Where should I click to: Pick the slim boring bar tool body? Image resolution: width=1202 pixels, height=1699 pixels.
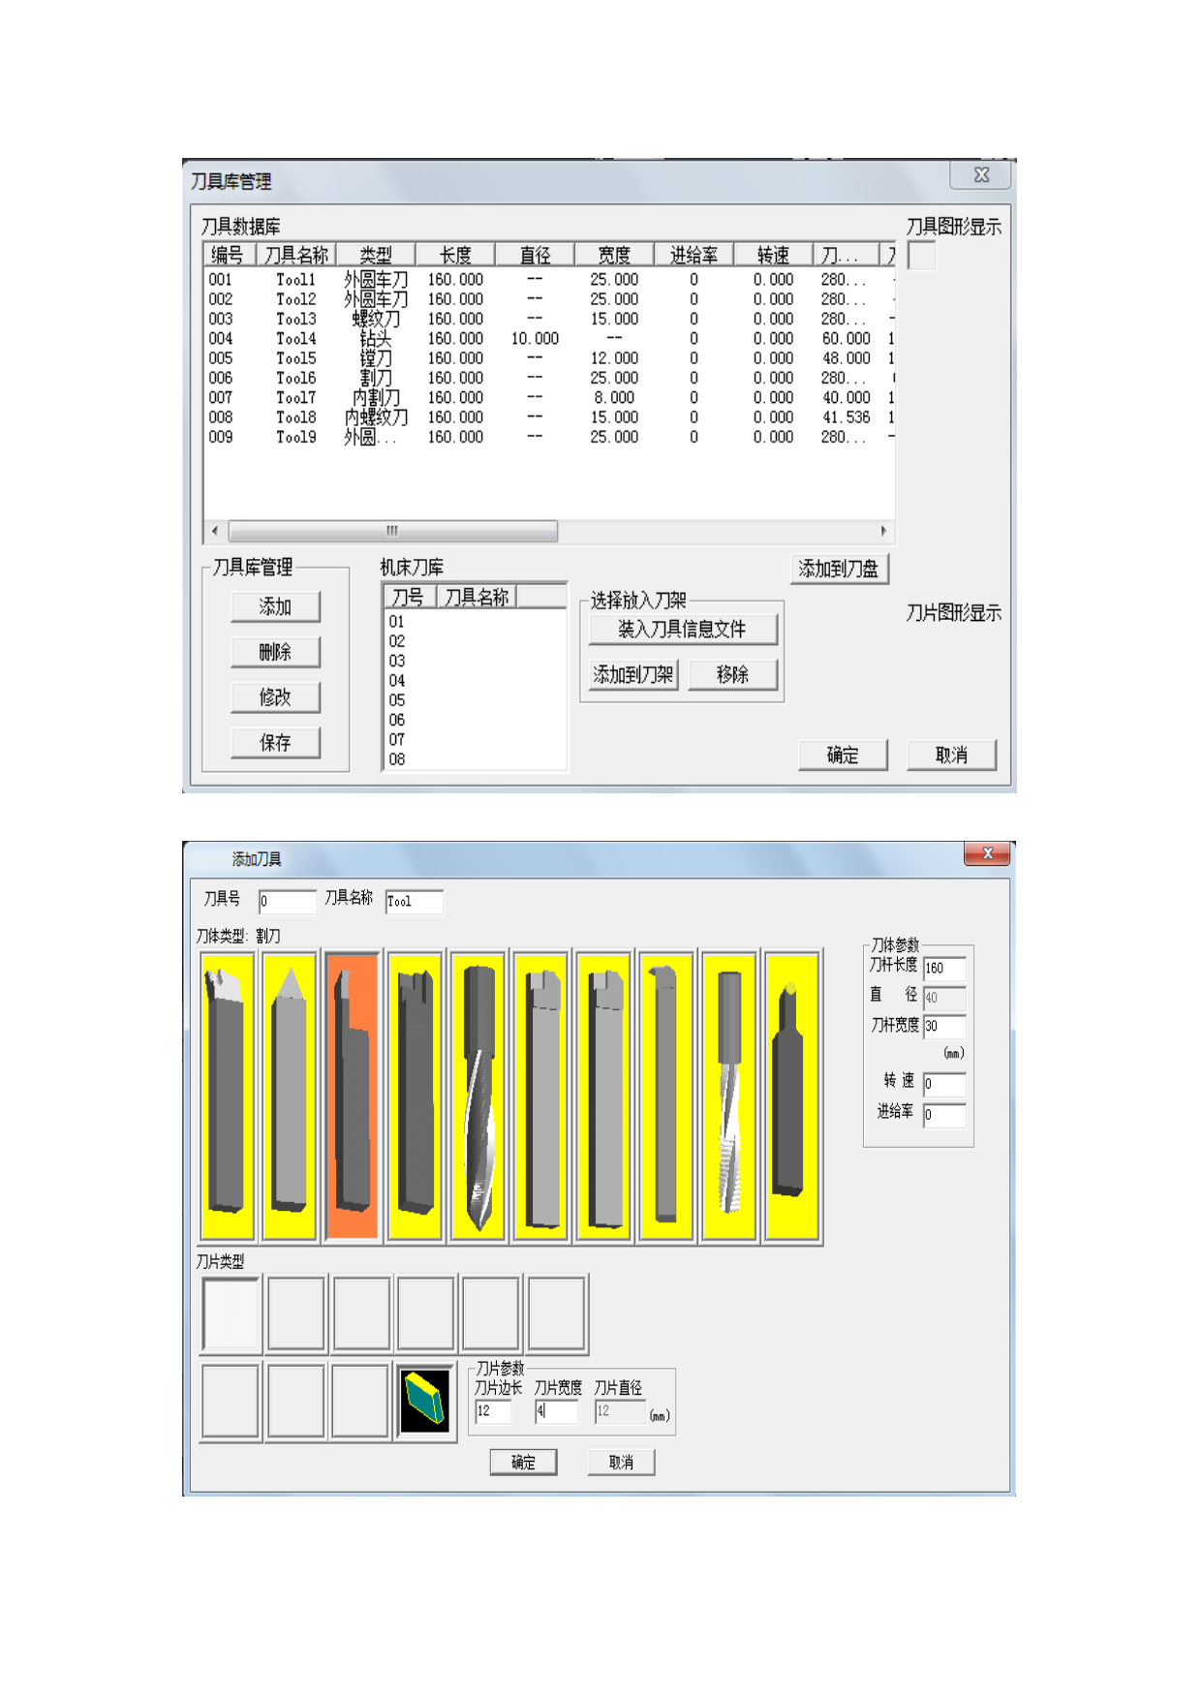click(x=666, y=1096)
